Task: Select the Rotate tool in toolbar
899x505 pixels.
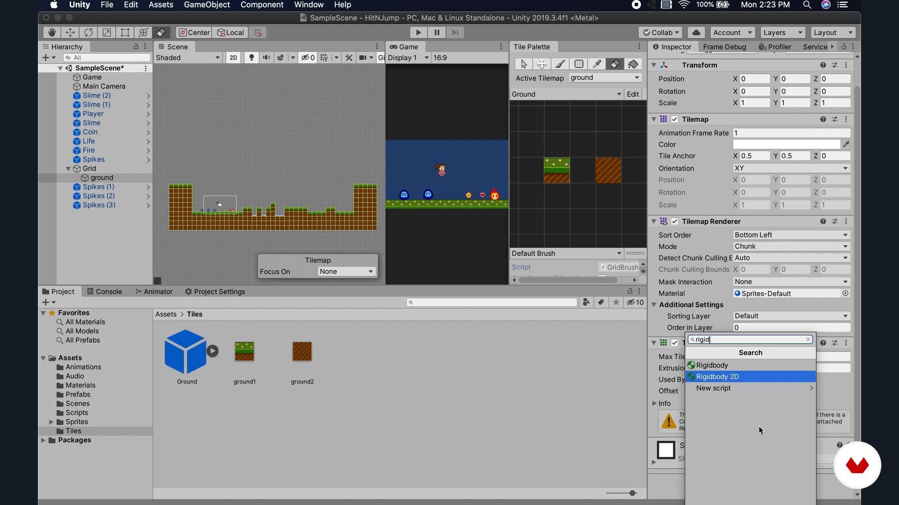Action: 88,32
